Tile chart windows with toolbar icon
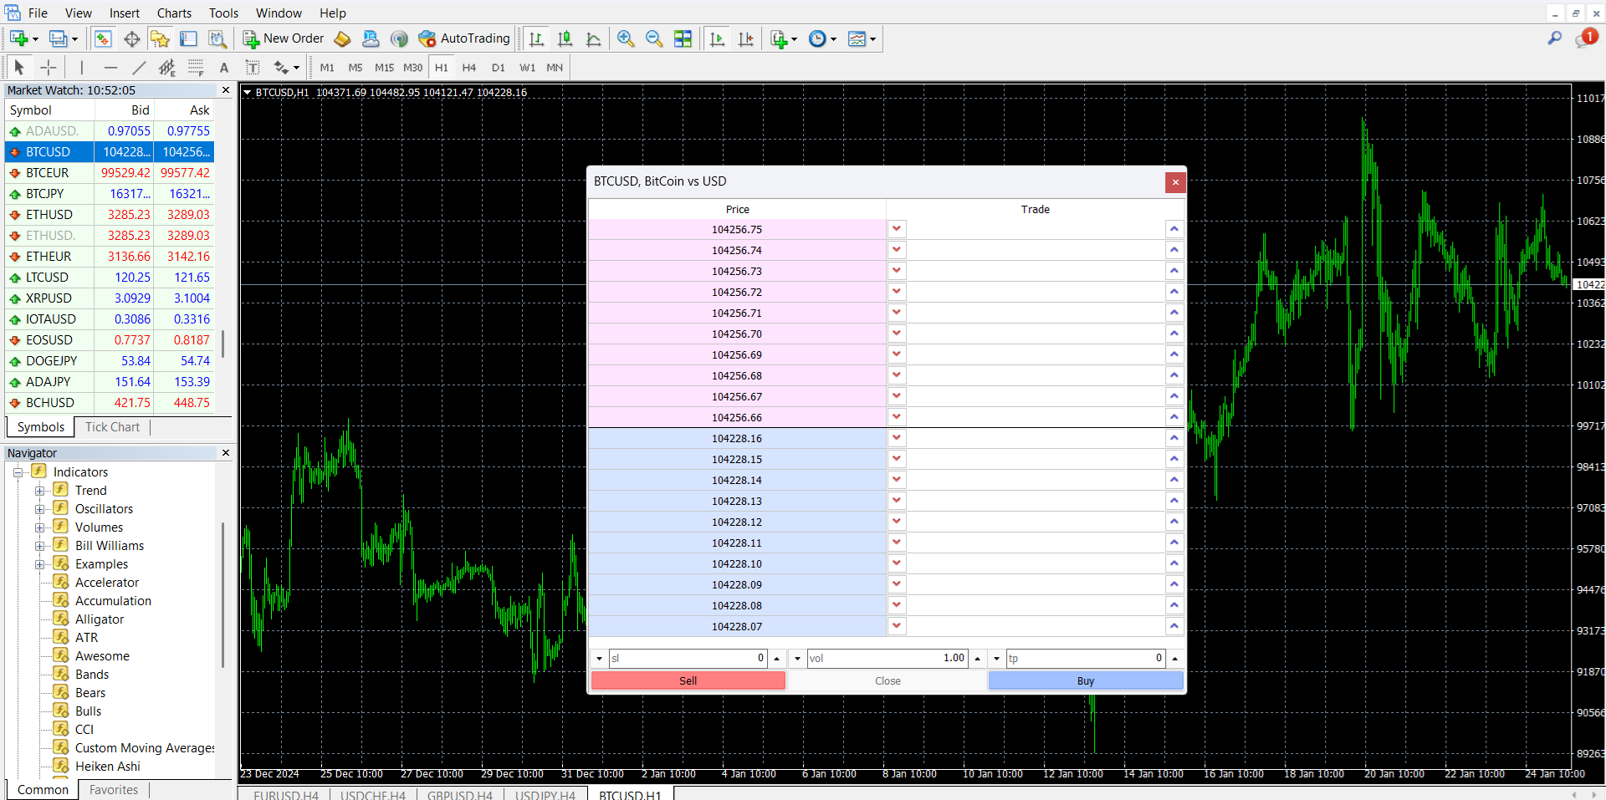Screen dimensions: 1606x800 pyautogui.click(x=683, y=38)
